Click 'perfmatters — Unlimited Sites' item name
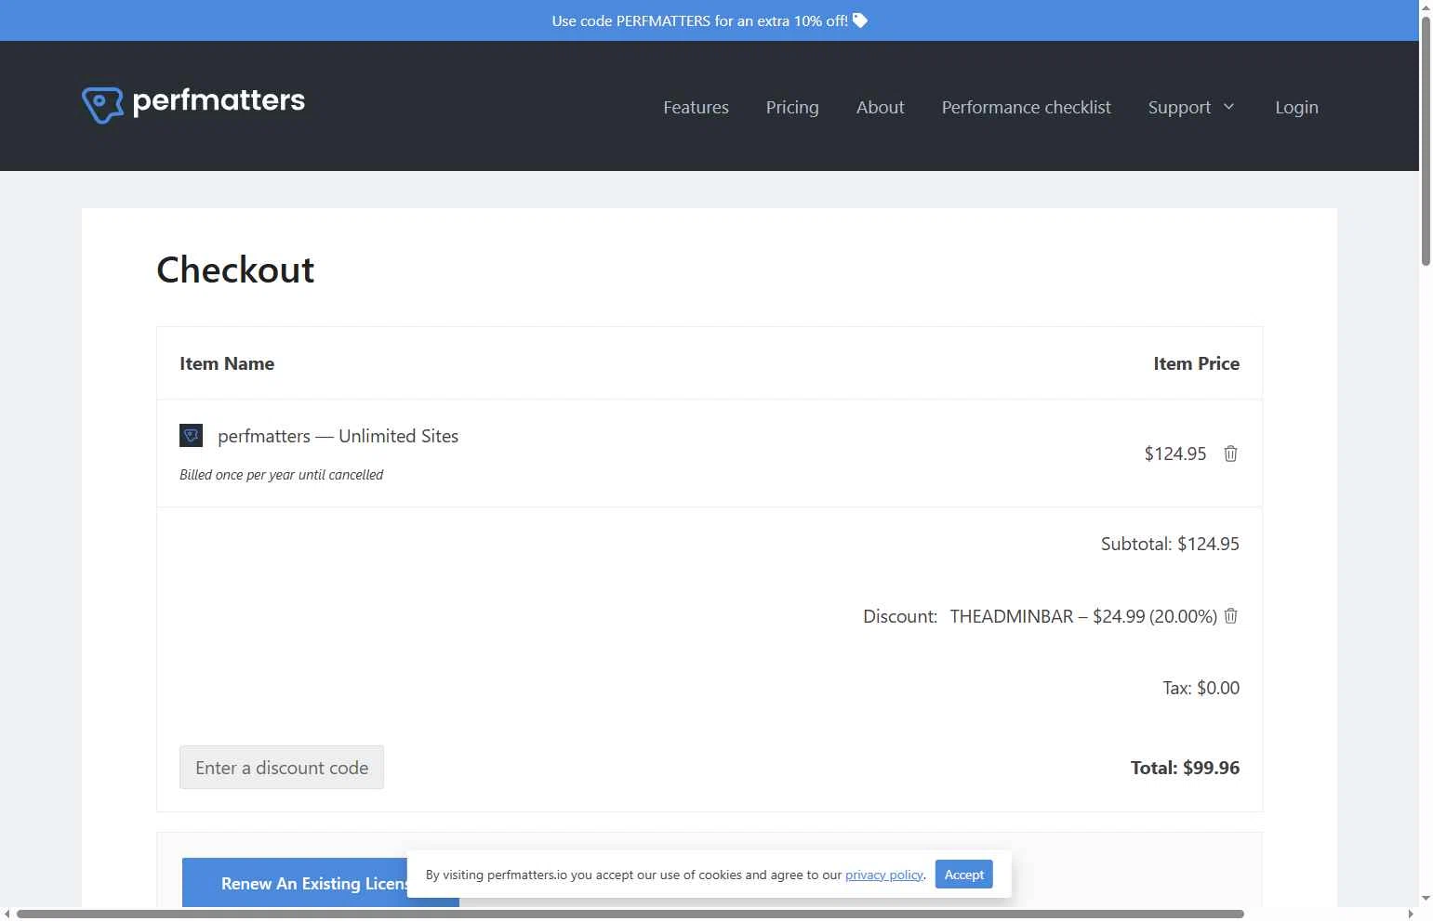The width and height of the screenshot is (1433, 921). pos(338,436)
